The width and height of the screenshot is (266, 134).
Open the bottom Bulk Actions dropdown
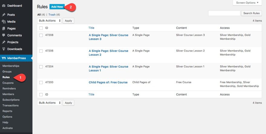click(49, 103)
